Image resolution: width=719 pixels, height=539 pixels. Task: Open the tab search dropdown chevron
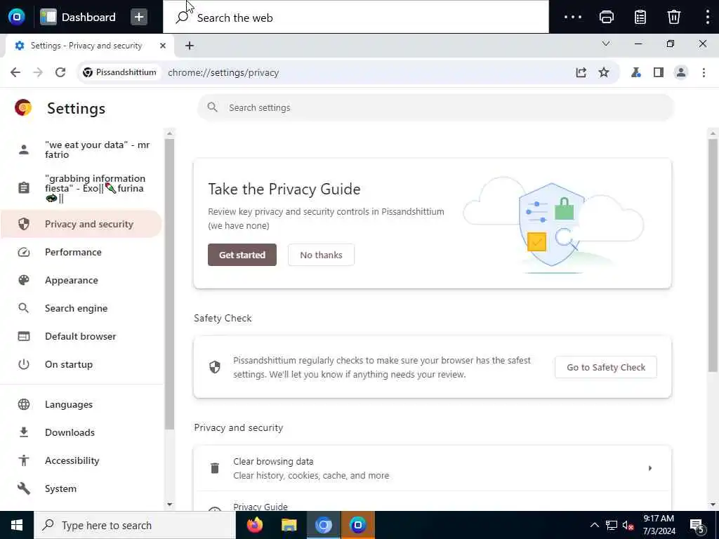pyautogui.click(x=606, y=44)
